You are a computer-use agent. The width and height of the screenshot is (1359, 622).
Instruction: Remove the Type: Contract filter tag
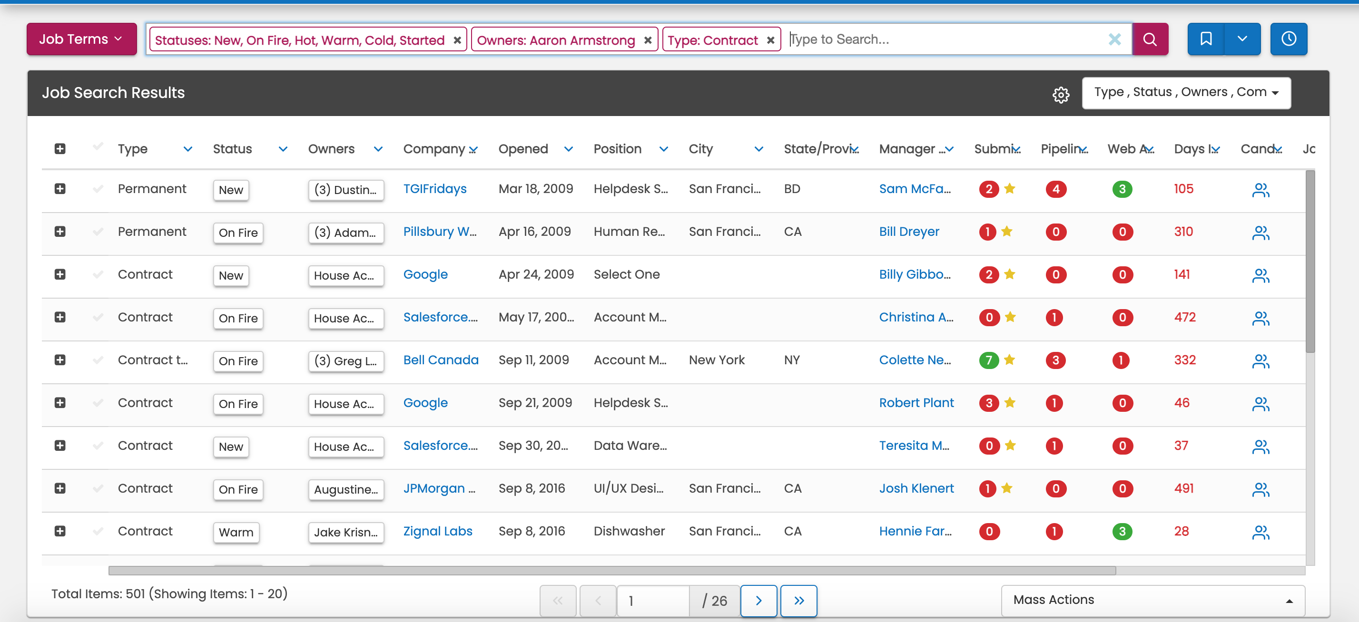coord(770,40)
